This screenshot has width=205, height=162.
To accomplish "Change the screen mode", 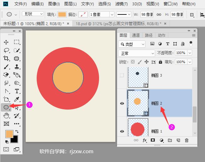I will [x=17, y=149].
